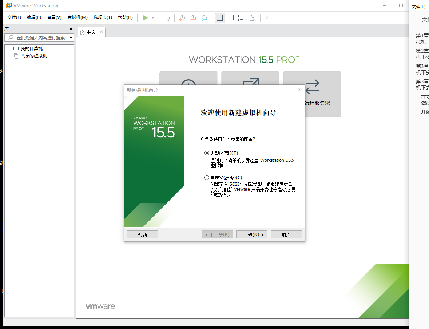Click the home icon on 主页 tab
This screenshot has width=429, height=329.
[82, 32]
